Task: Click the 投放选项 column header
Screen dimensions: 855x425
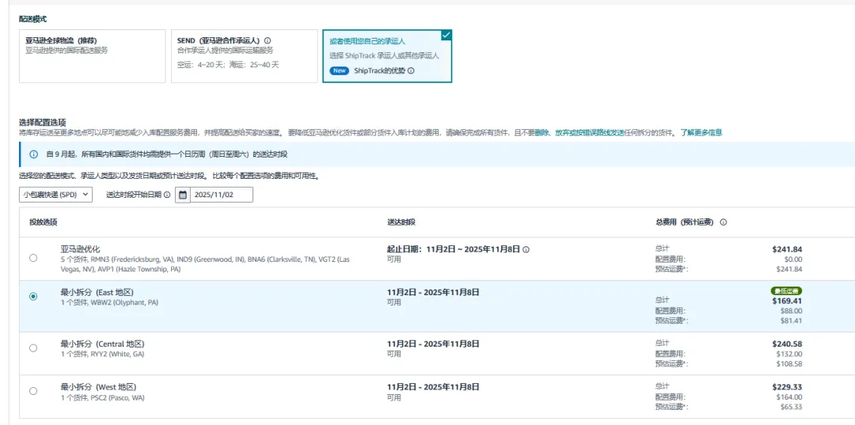Action: (x=44, y=222)
